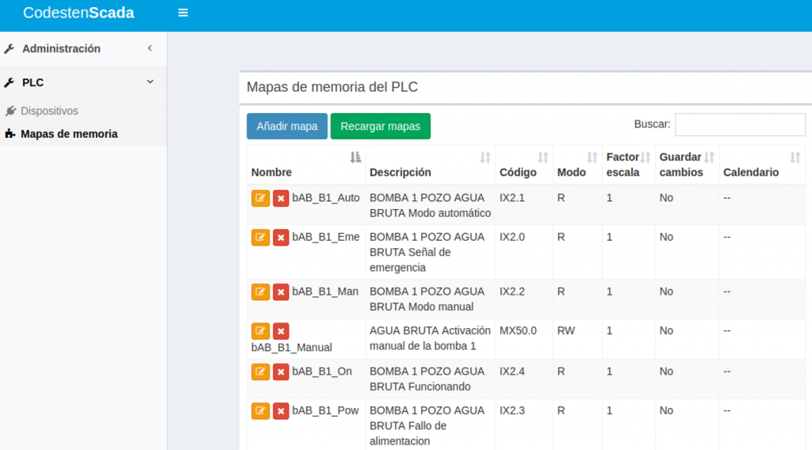
Task: Focus the Buscar search field
Action: [x=739, y=124]
